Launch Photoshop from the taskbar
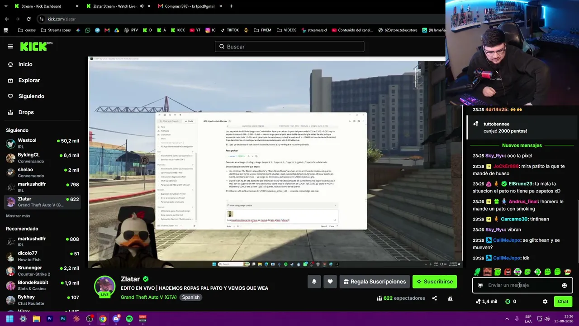 [63, 319]
